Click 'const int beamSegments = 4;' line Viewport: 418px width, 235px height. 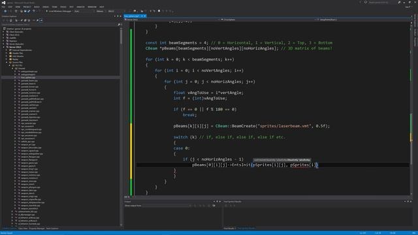click(177, 42)
